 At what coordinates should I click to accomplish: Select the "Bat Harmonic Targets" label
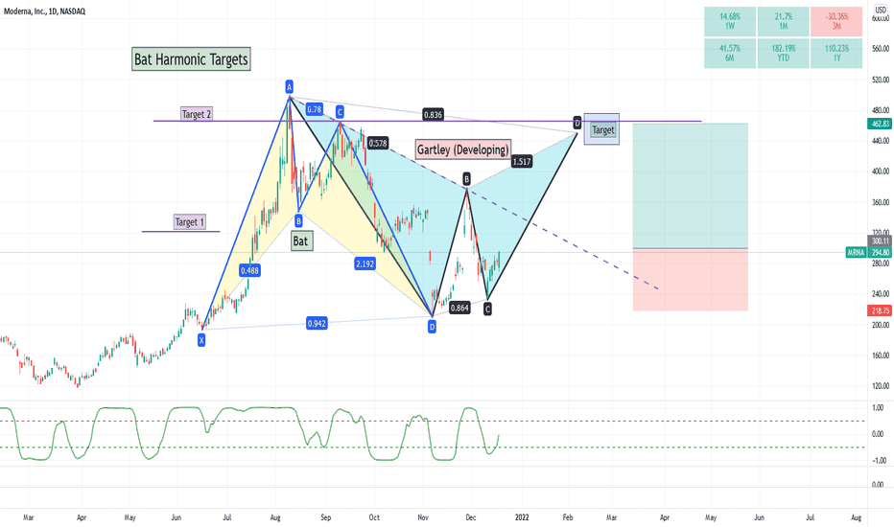(x=191, y=59)
